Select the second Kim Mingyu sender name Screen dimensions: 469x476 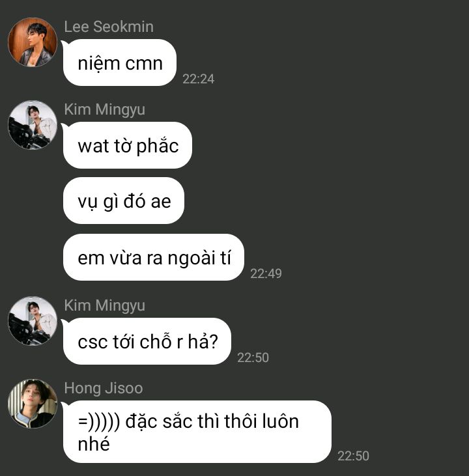[104, 305]
